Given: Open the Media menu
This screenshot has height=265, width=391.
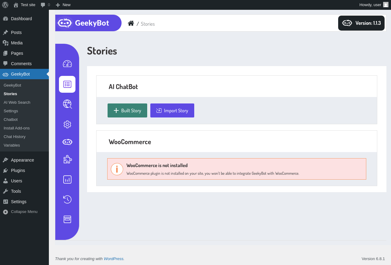Looking at the screenshot, I should pyautogui.click(x=24, y=43).
